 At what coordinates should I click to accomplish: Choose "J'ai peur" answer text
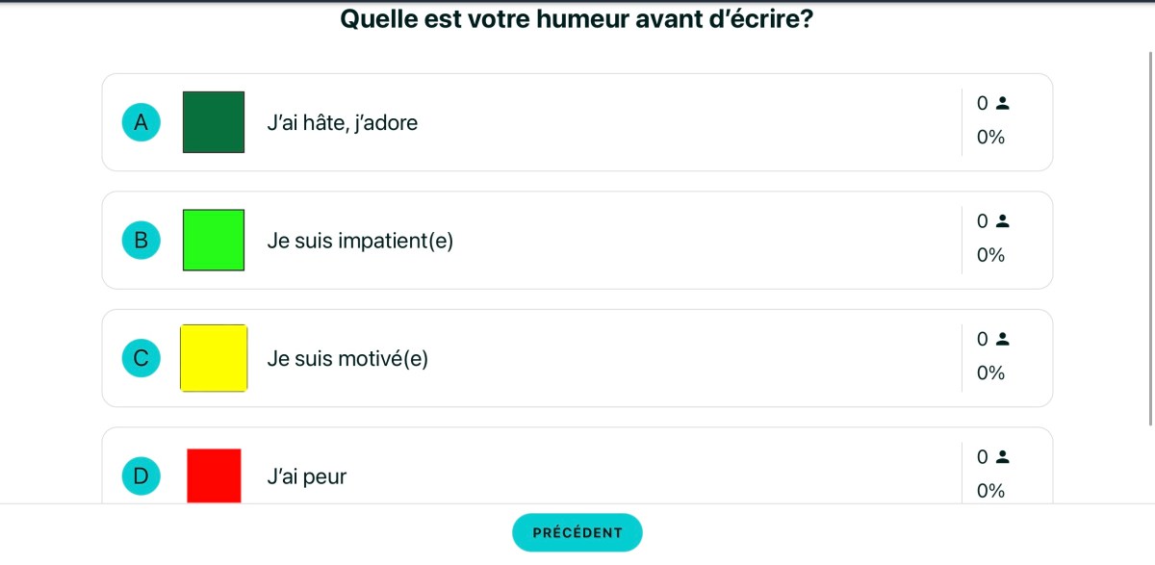(306, 476)
